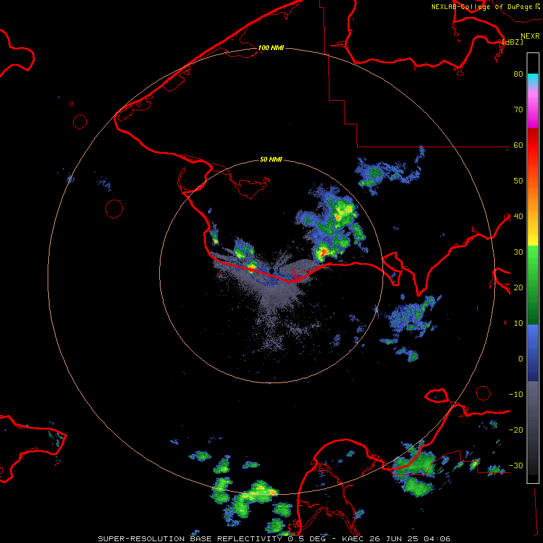Click the -30 value on the dBZ scale

click(516, 465)
